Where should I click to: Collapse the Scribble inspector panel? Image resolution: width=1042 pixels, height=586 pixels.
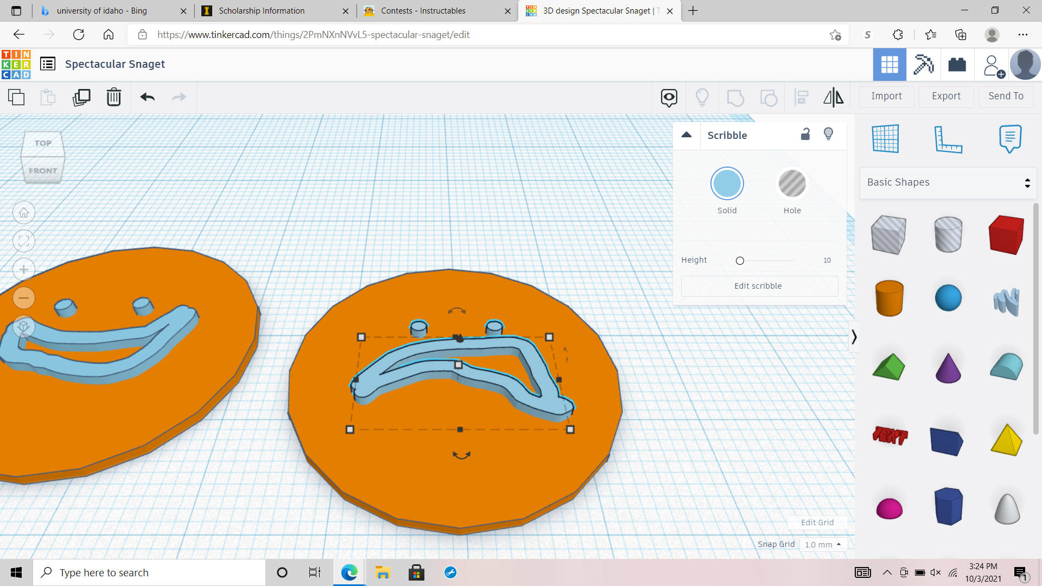(687, 135)
